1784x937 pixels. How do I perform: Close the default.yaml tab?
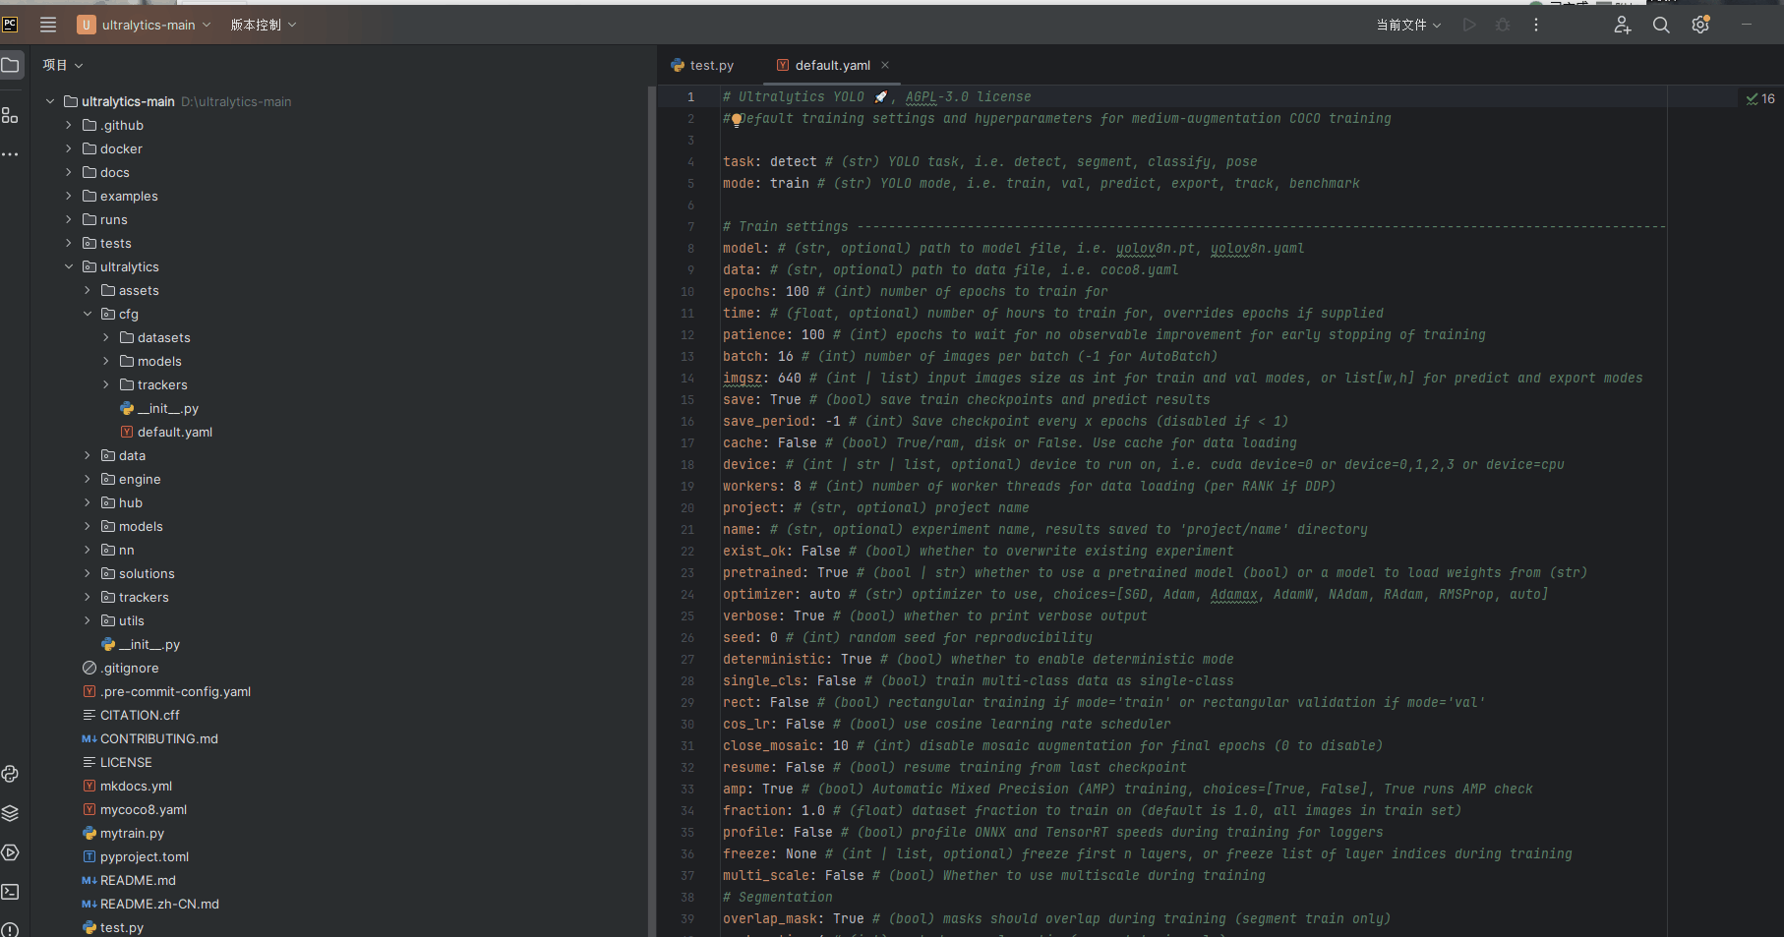pyautogui.click(x=885, y=65)
